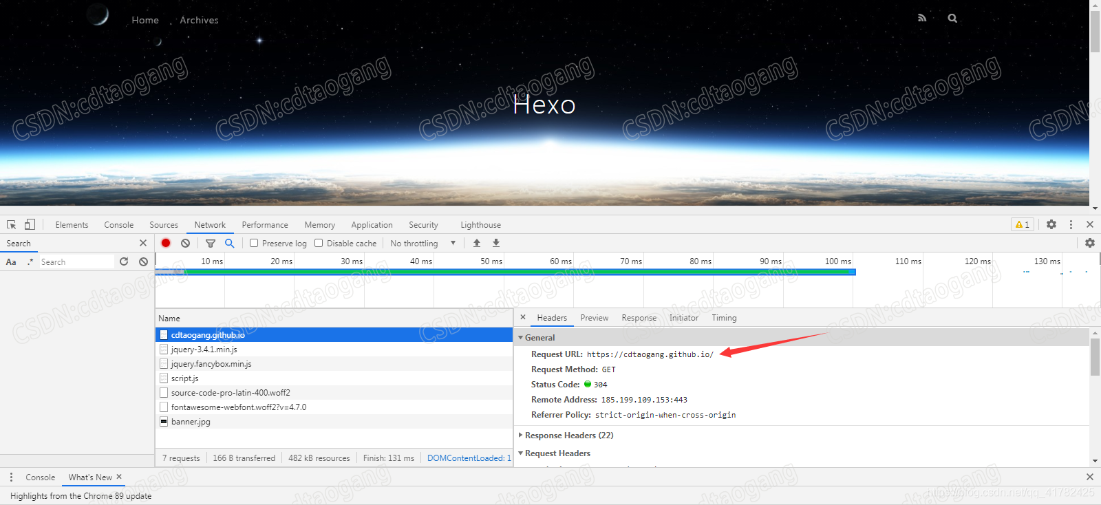
Task: Click the webpage search magnifier icon
Action: pos(952,18)
